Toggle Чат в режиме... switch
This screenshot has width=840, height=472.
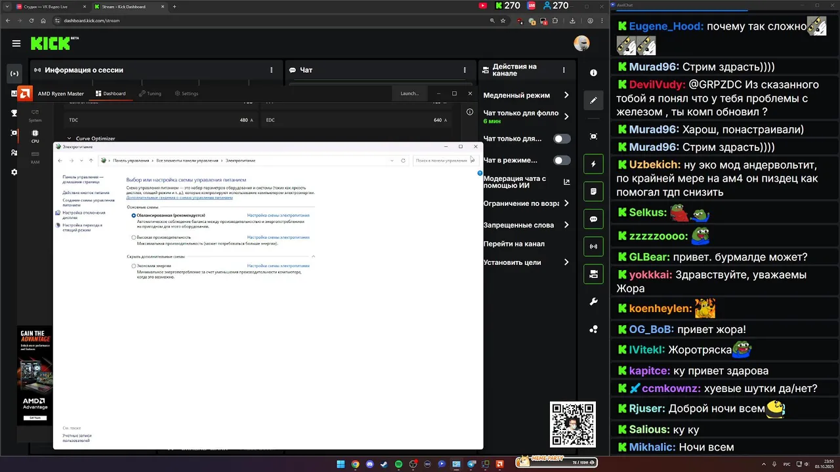(562, 160)
